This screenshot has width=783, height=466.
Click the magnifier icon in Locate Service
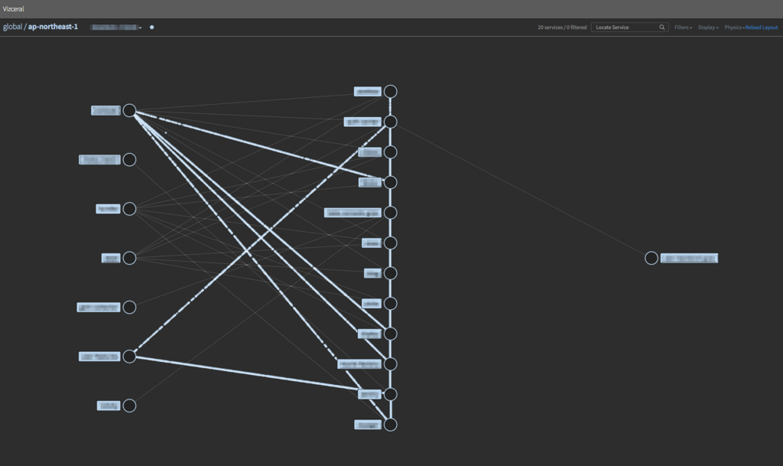pos(662,28)
